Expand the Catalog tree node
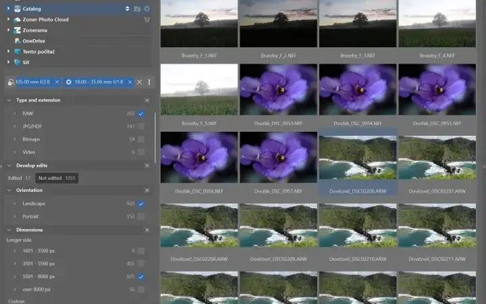Screen dimensions: 486x304 (x=8, y=9)
